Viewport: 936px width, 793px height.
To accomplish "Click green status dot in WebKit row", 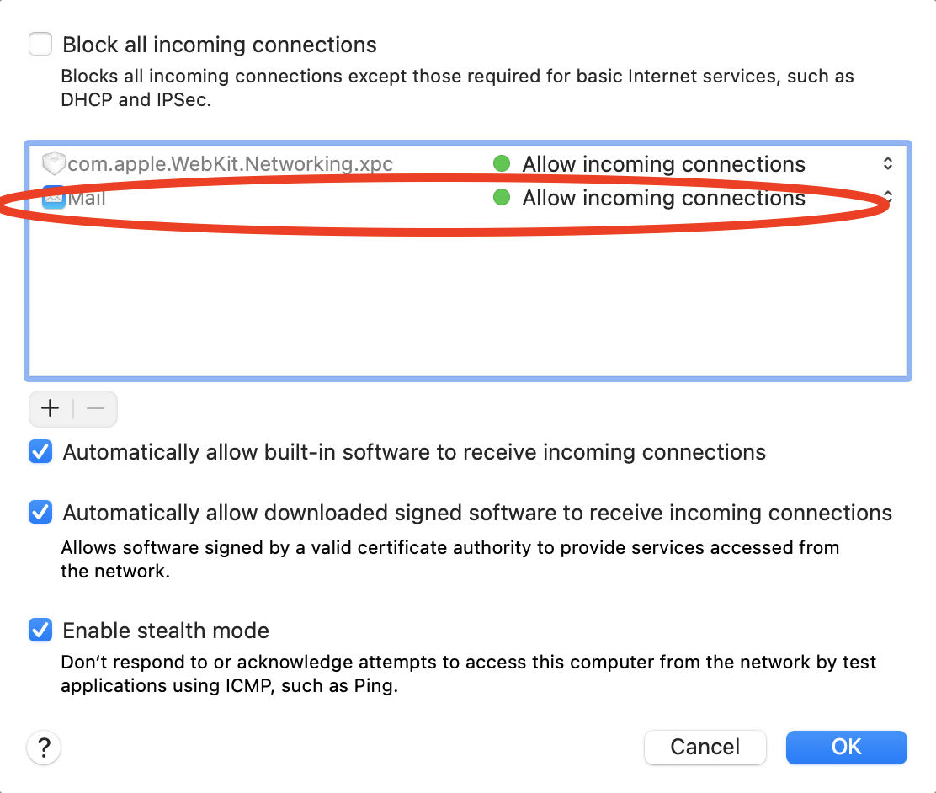I will [502, 163].
